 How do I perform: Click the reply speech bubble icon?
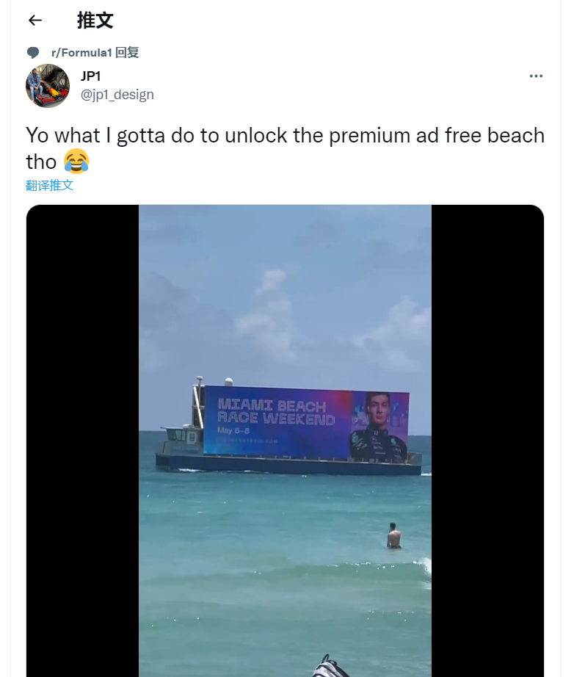click(x=33, y=53)
